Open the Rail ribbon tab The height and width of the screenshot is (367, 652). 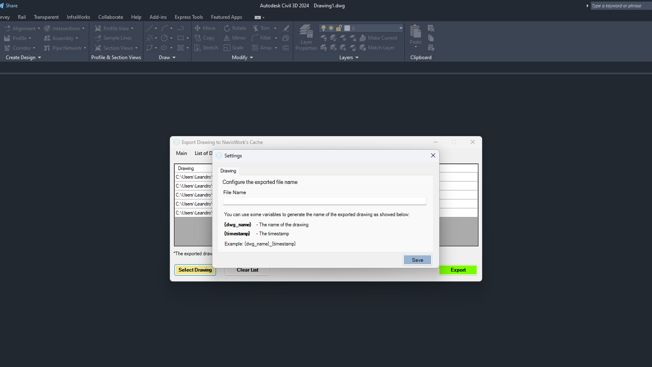[22, 17]
